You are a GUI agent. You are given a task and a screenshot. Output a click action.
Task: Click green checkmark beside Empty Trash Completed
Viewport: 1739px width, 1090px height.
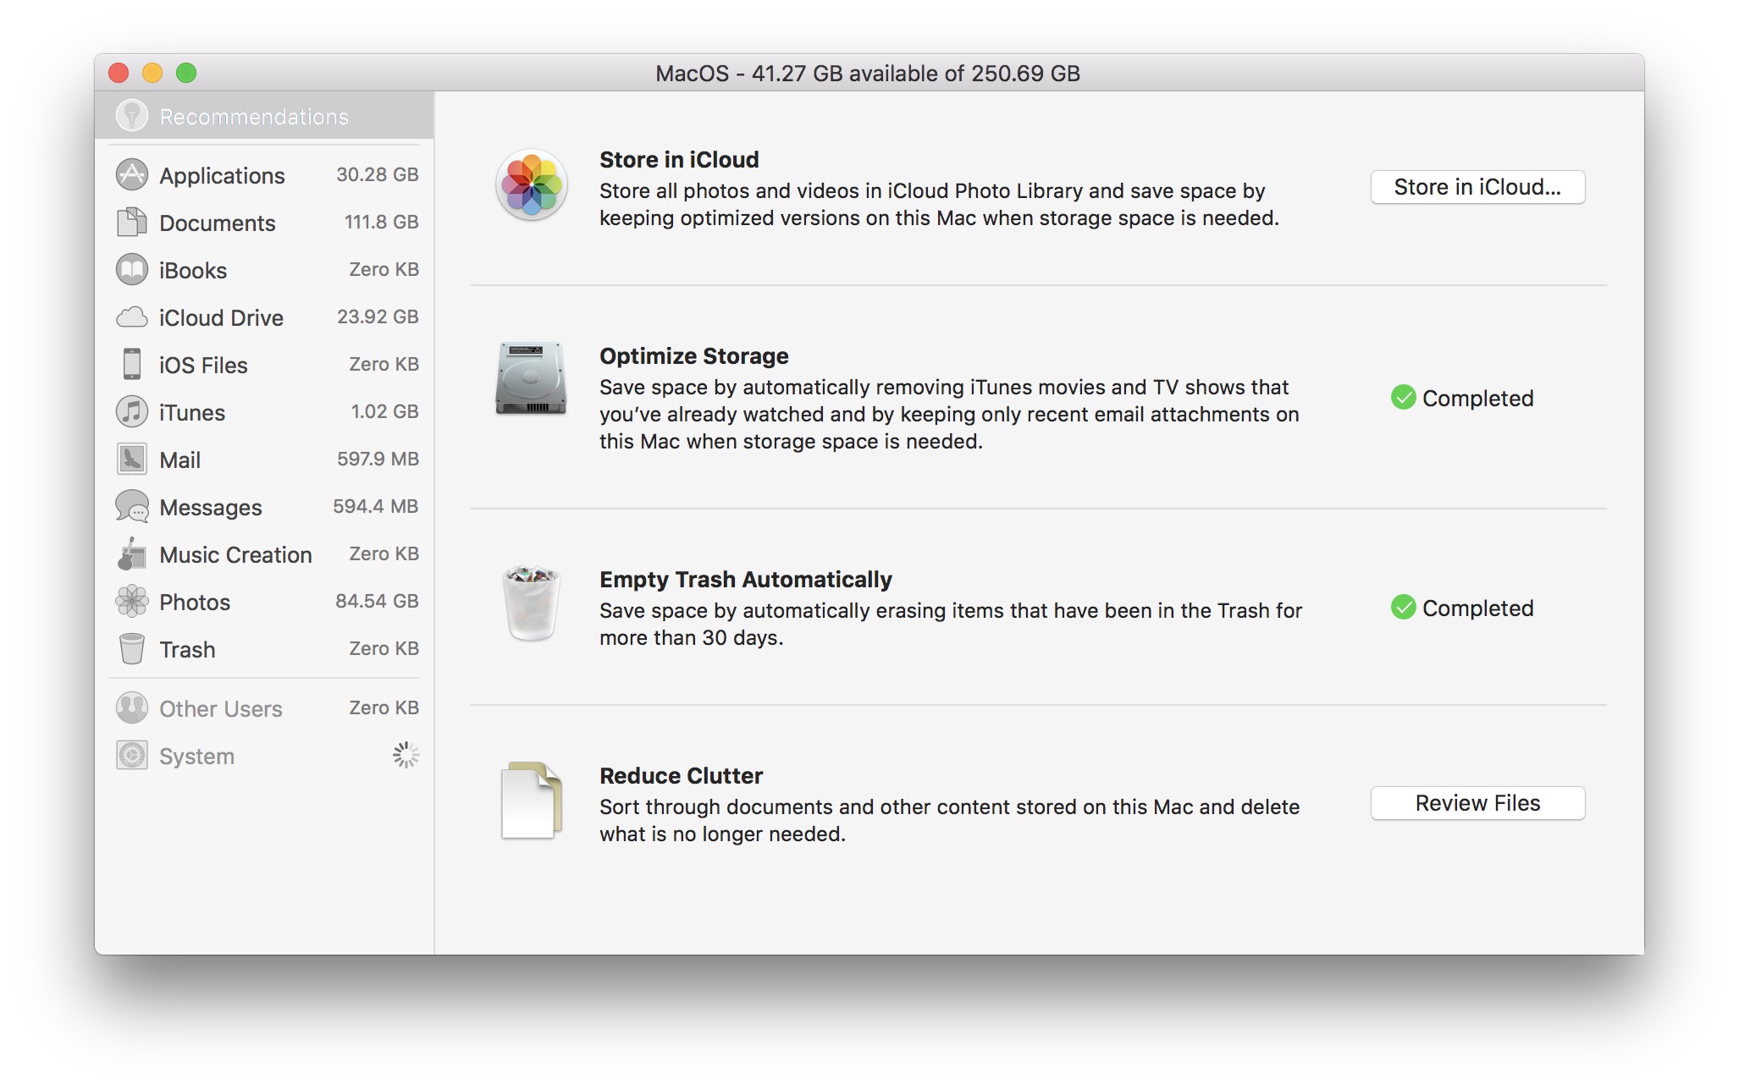1404,607
